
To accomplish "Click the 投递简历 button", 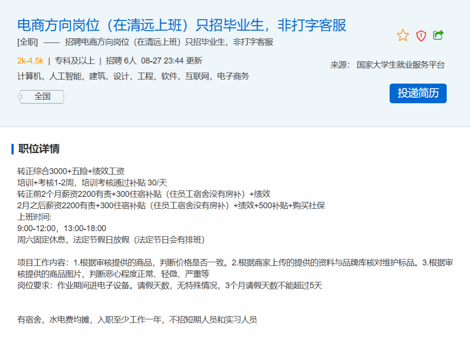I will click(418, 93).
